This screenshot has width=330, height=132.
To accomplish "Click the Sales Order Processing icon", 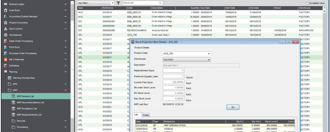I will coord(6,41).
